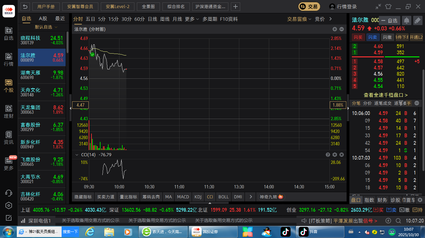The image size is (425, 238).
Task: Select the KDJ indicator tab
Action: (198, 197)
